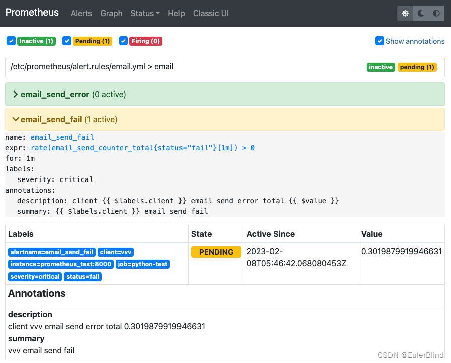Screen dimensions: 451x363
Task: Click the status=fail label badge
Action: pos(83,277)
